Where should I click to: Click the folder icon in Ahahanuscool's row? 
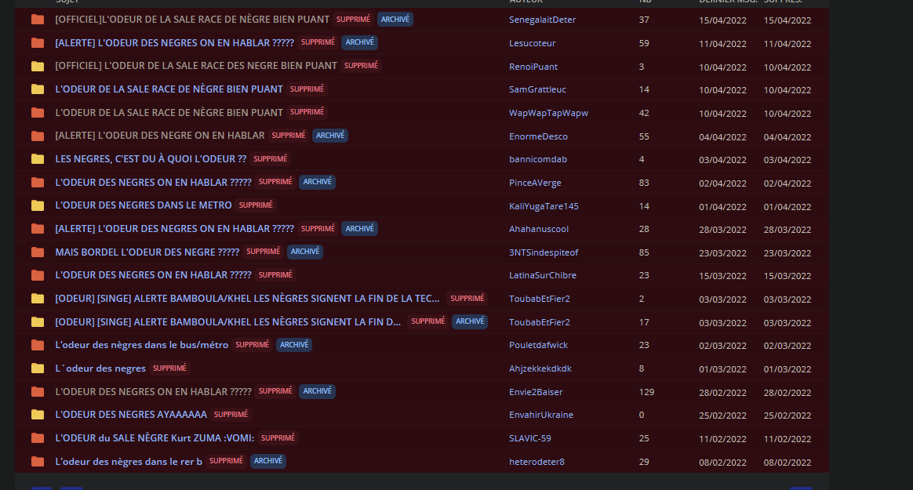coord(38,229)
